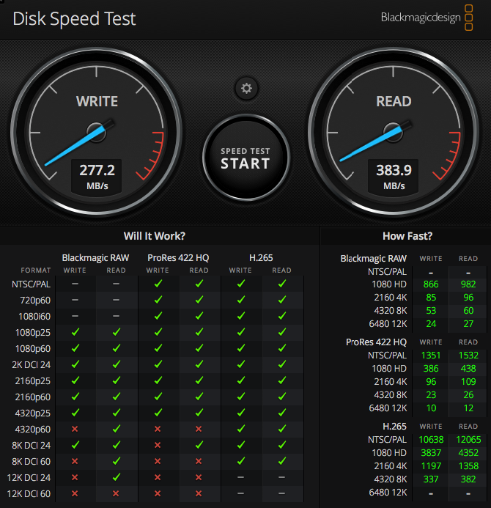Click the checkmark for H.265 read at NTSC/PAL
Image resolution: width=491 pixels, height=508 pixels.
pos(282,284)
